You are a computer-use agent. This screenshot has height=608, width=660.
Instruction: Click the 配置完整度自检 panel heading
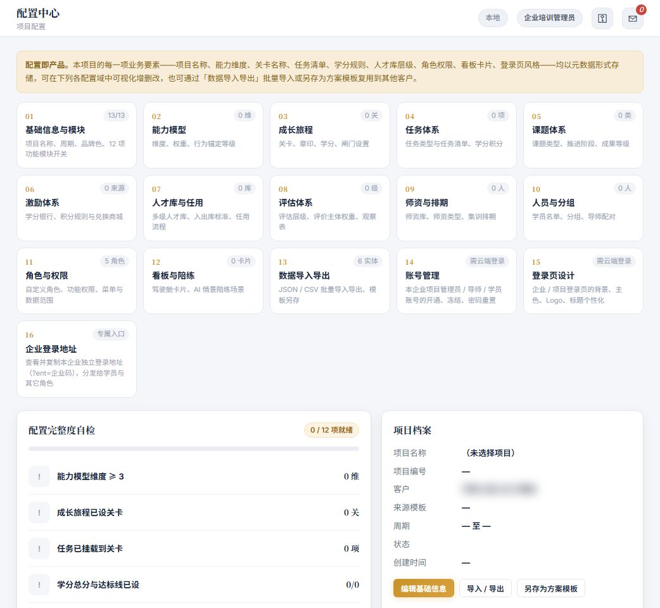(x=62, y=430)
